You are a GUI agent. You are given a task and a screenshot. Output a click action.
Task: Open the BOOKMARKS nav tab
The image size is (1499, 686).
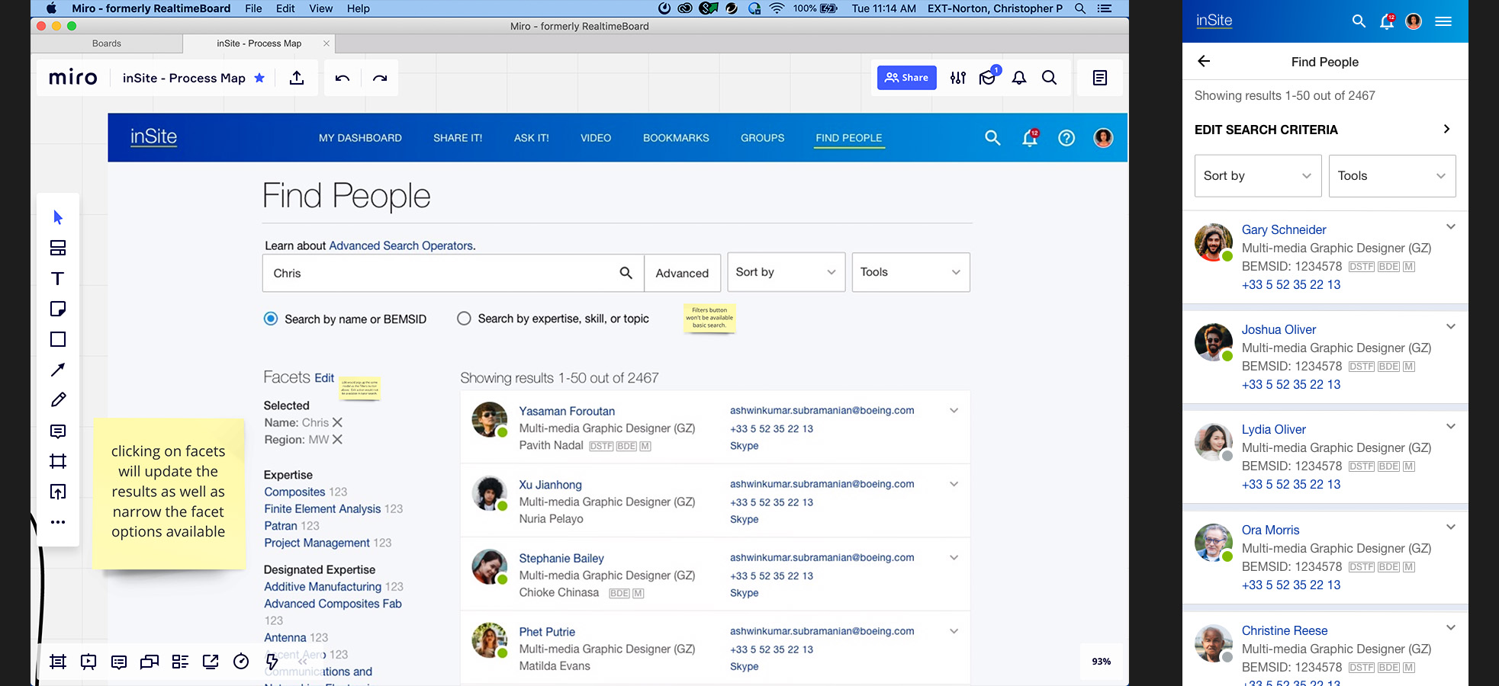coord(676,138)
